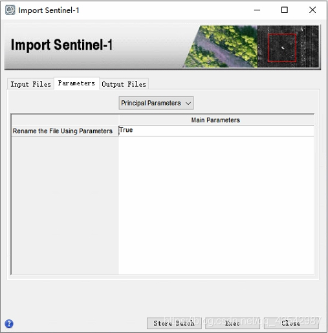Edit the True value cell
328x333 pixels.
216,131
